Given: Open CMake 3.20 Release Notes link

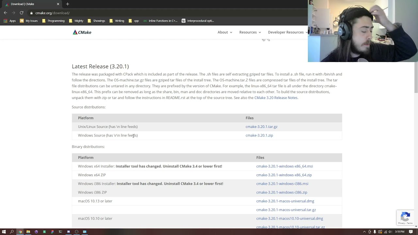Looking at the screenshot, I should (276, 98).
